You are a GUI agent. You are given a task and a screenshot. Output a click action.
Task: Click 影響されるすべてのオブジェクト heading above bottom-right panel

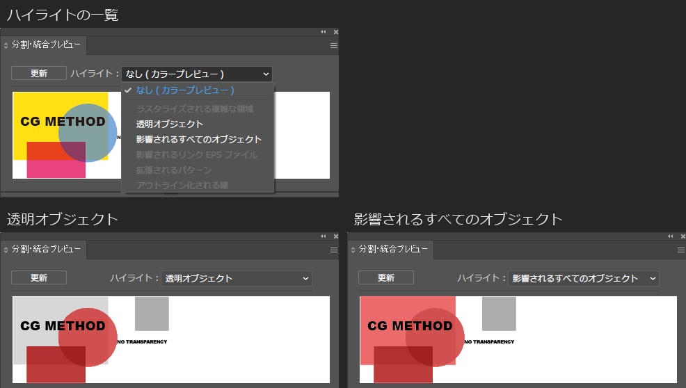[458, 219]
